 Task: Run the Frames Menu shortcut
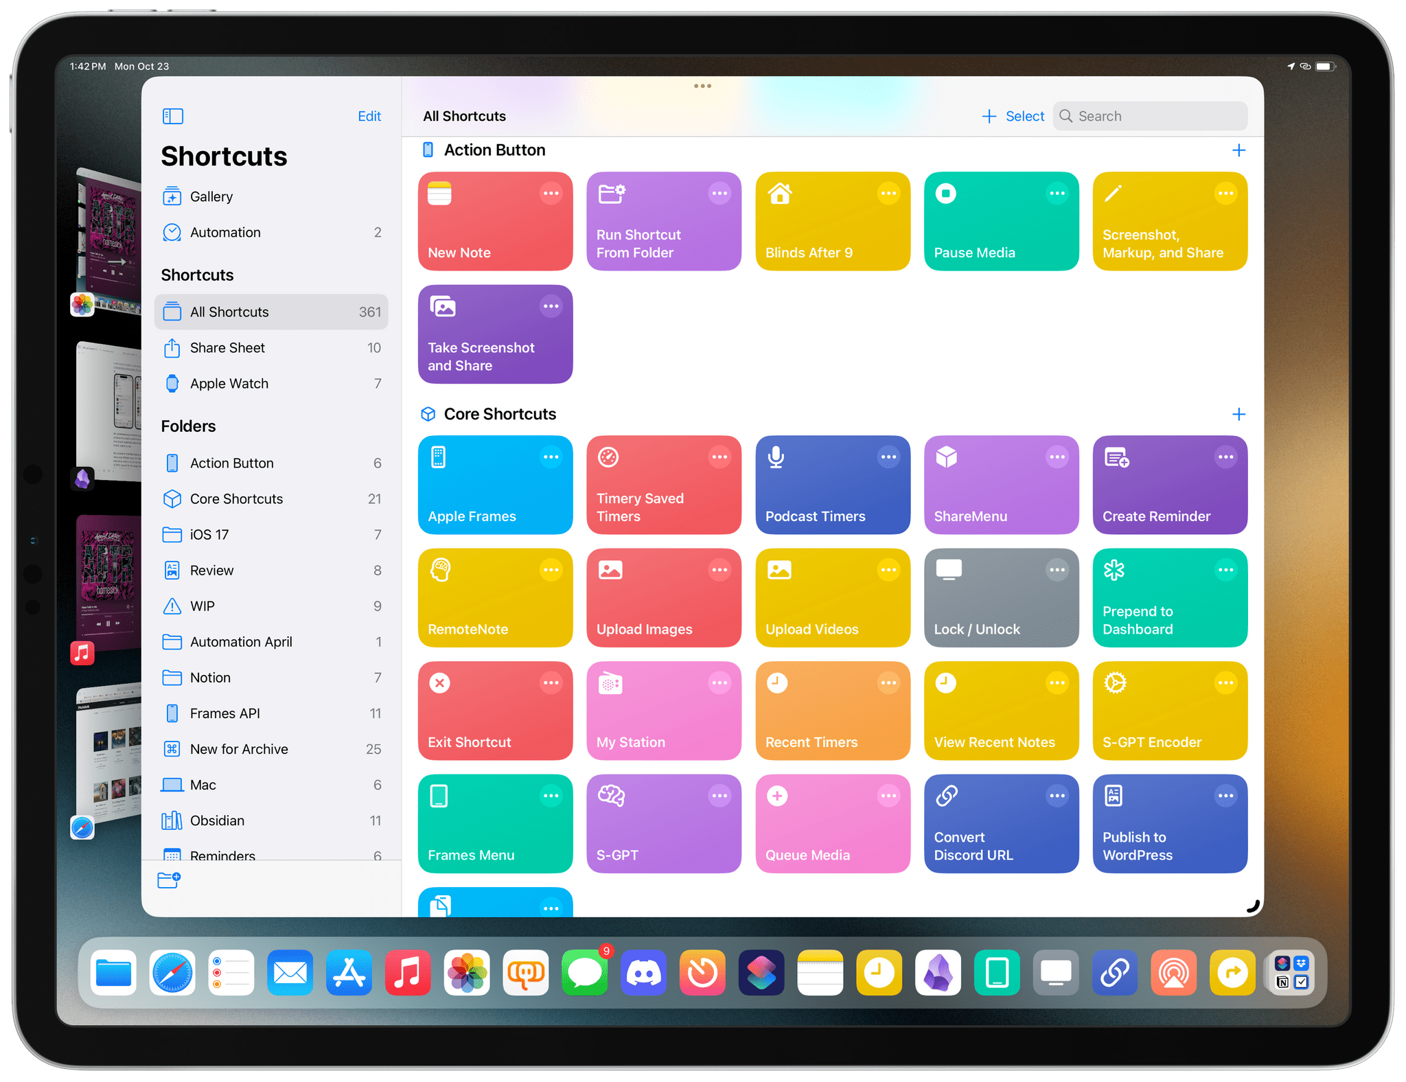pos(495,824)
